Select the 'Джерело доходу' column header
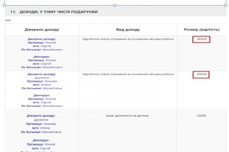 [x=42, y=29]
